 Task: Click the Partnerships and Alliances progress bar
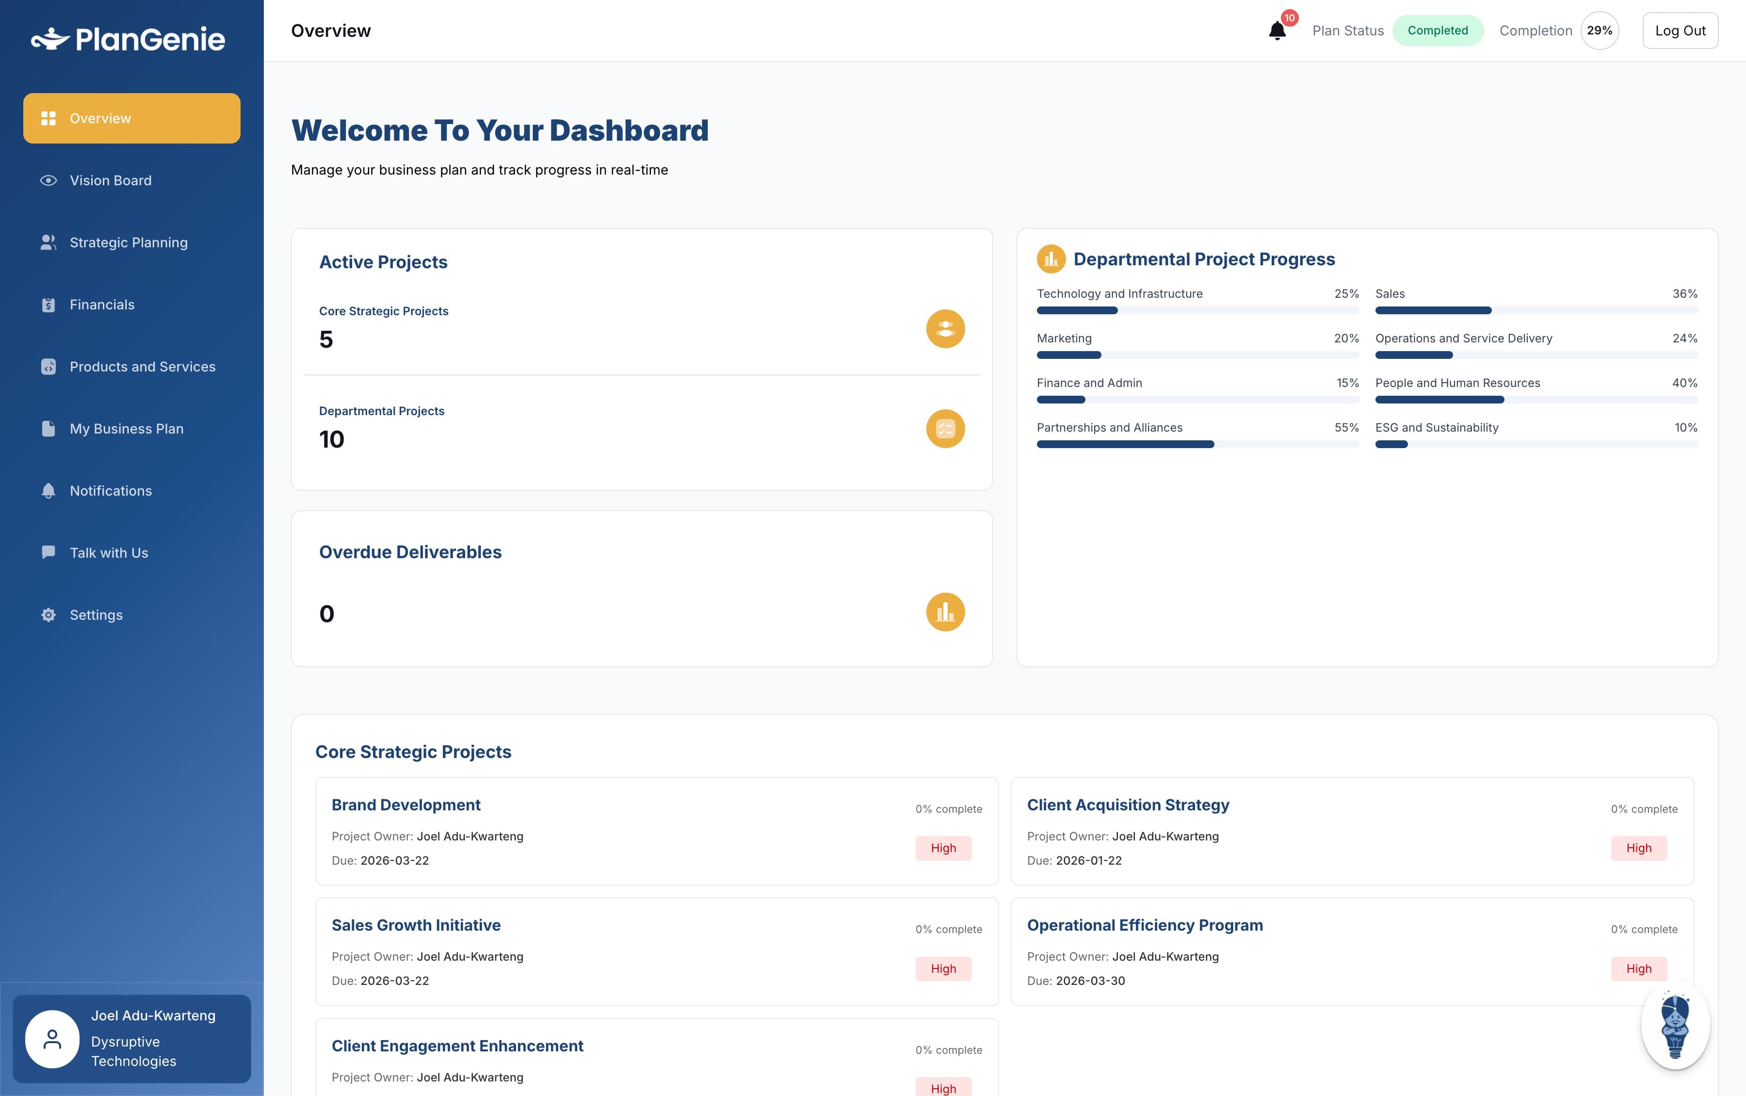[x=1197, y=444]
